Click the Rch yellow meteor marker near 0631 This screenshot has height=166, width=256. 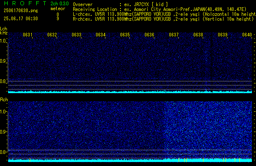(30, 160)
